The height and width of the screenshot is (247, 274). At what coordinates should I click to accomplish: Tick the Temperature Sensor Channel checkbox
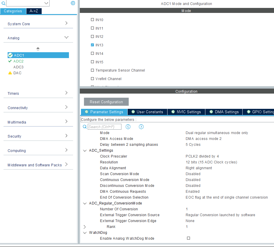(x=92, y=70)
